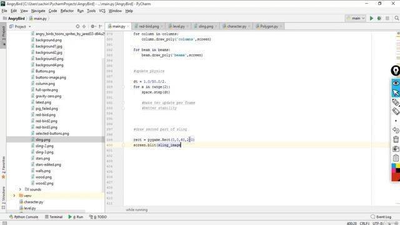Select red-bird2.png in project tree

point(46,121)
